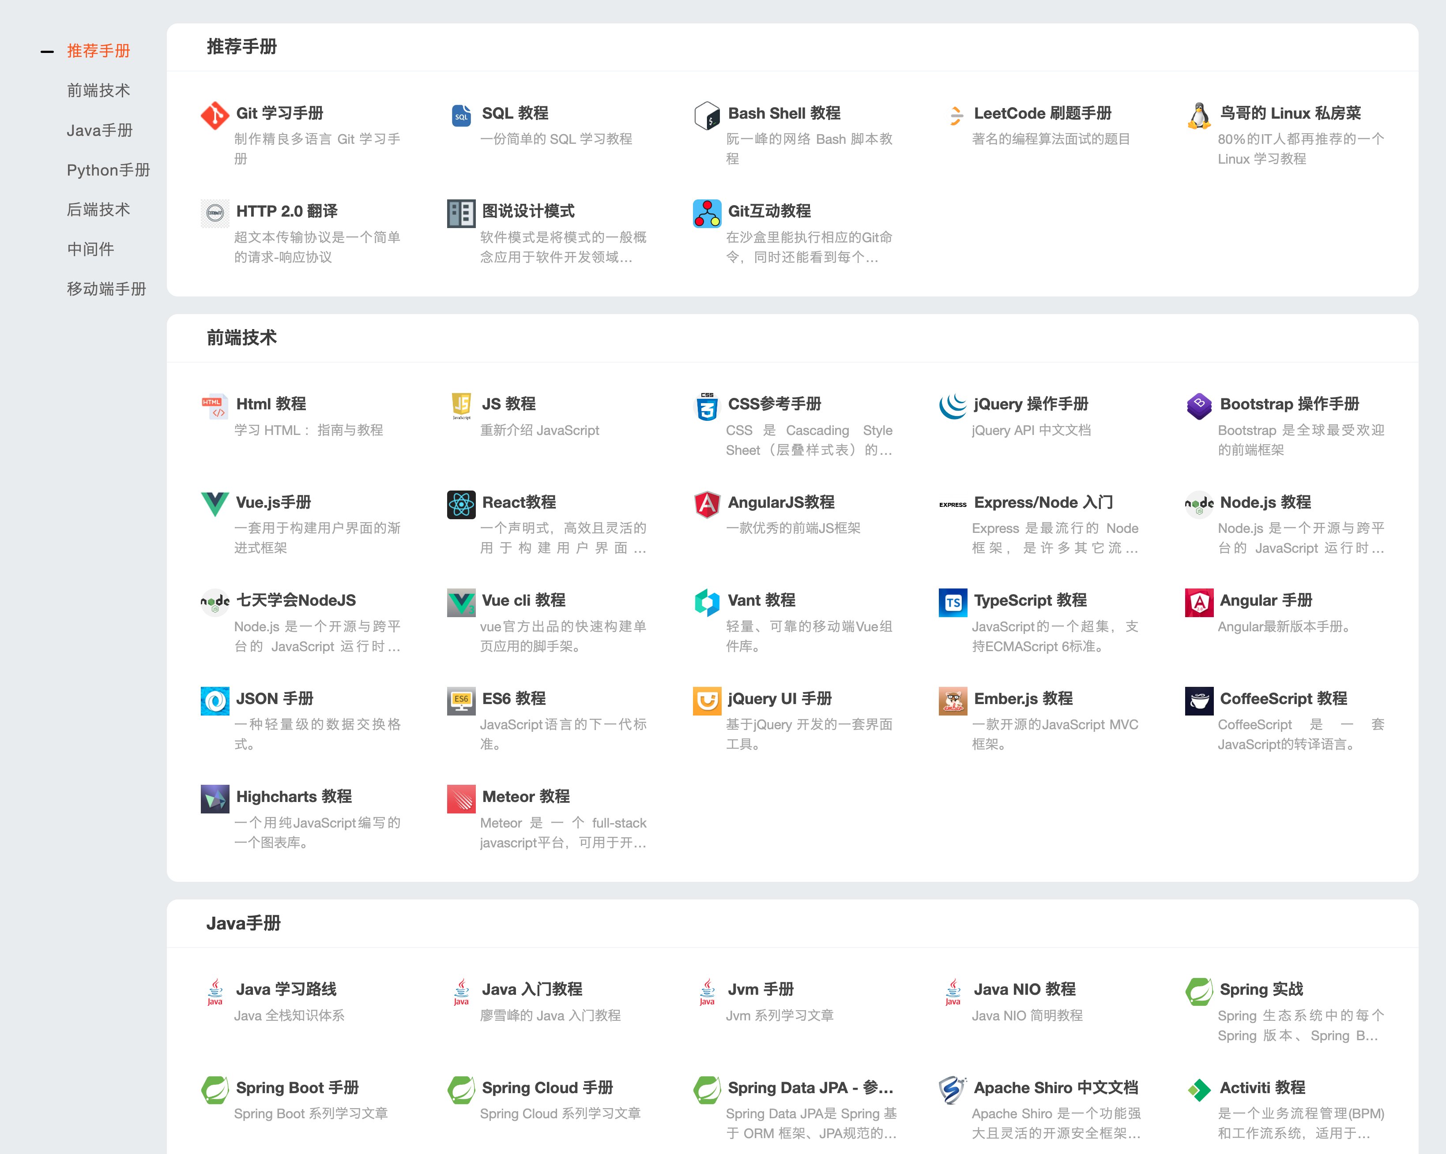This screenshot has height=1154, width=1446.
Task: Select 后端技术 in the sidebar
Action: [x=98, y=210]
